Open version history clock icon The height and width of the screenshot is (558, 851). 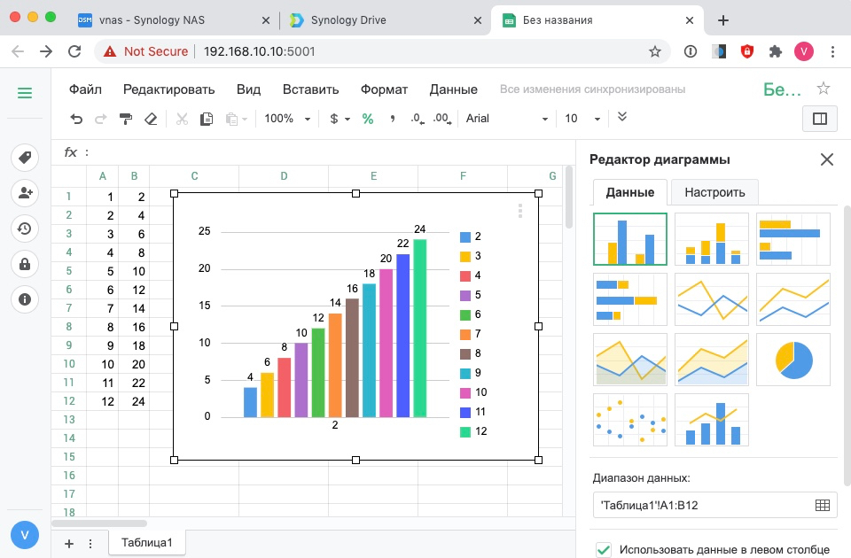coord(24,229)
